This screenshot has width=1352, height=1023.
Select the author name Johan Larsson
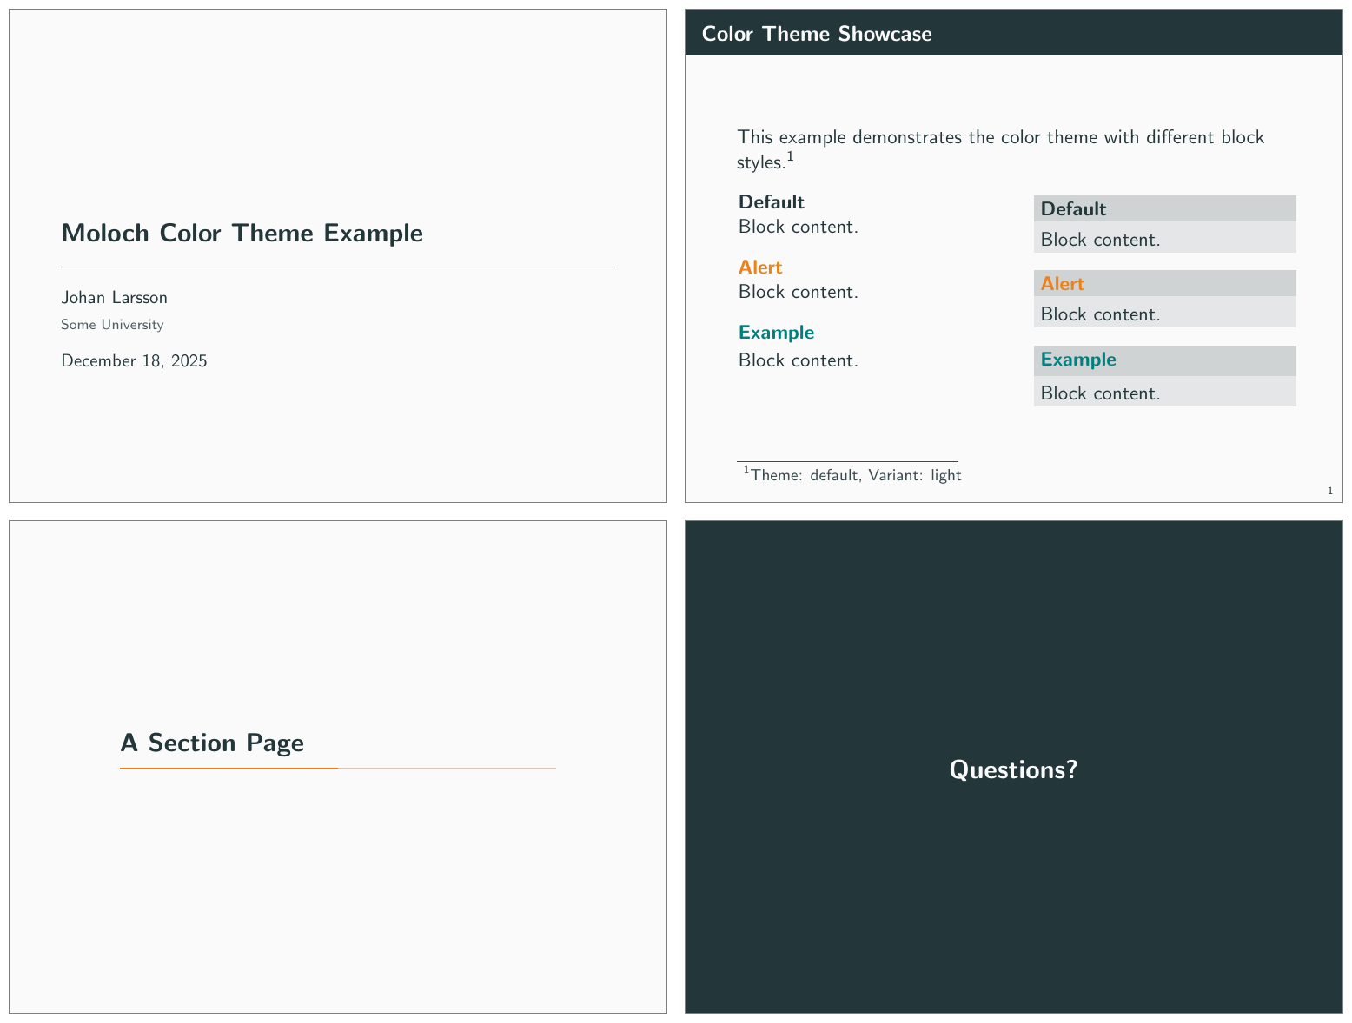point(114,297)
